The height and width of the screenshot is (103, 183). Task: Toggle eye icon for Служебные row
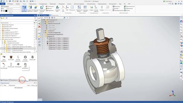point(34,30)
